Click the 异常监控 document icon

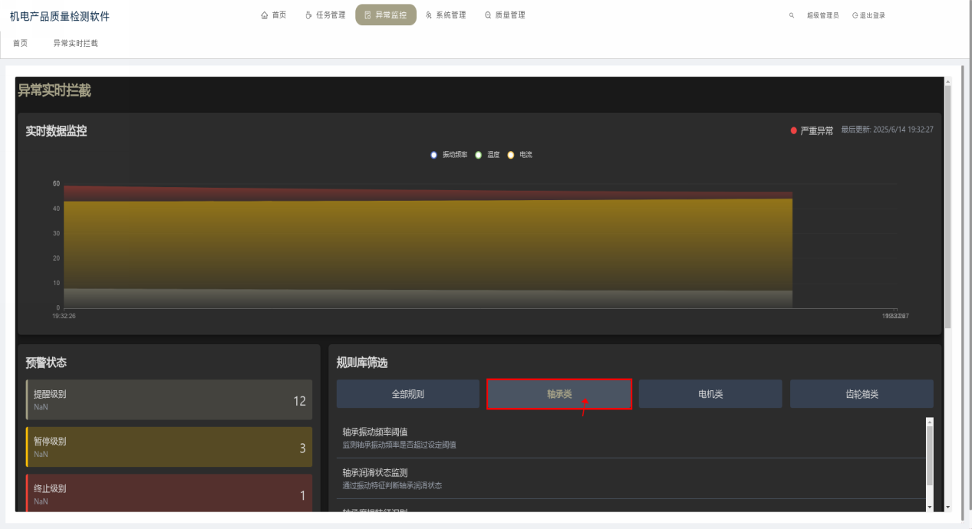click(367, 15)
